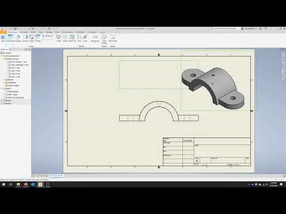The height and width of the screenshot is (214, 286).
Task: Click the title block on the sheet
Action: click(207, 152)
